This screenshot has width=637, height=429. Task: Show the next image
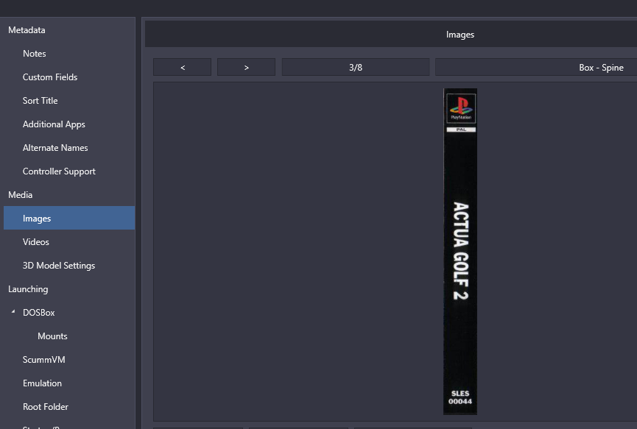click(x=246, y=68)
